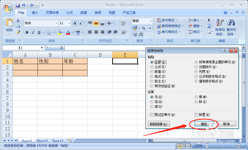The width and height of the screenshot is (248, 150).
Task: Toggle bold formatting
Action: tap(27, 32)
